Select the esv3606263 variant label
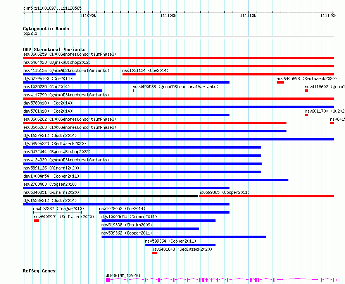The image size is (345, 284). [x=70, y=127]
